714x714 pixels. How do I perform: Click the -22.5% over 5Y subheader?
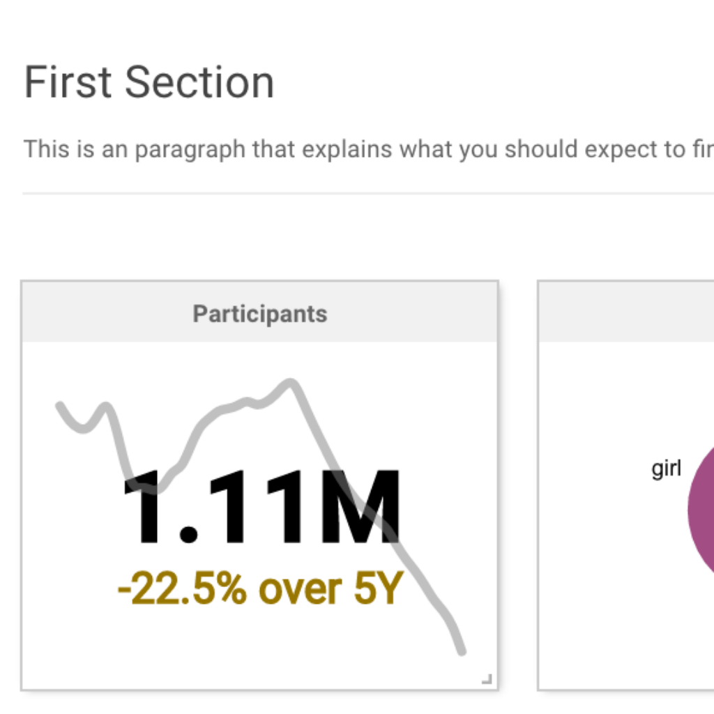tap(260, 589)
